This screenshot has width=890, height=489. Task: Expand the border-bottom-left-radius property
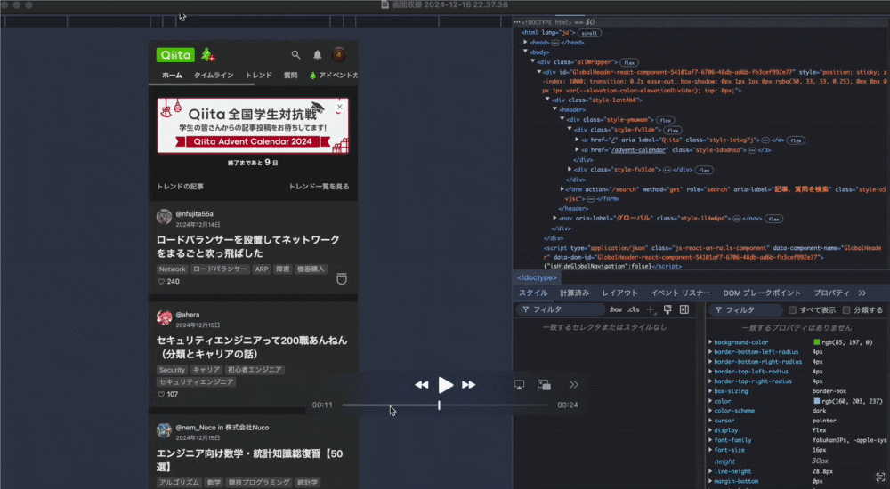point(710,352)
